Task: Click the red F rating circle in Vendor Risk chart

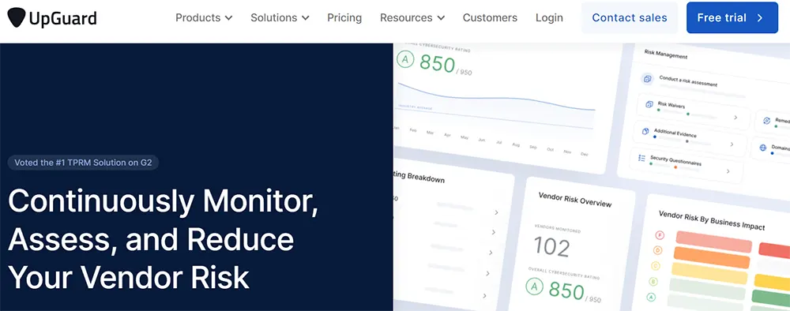Action: point(659,235)
